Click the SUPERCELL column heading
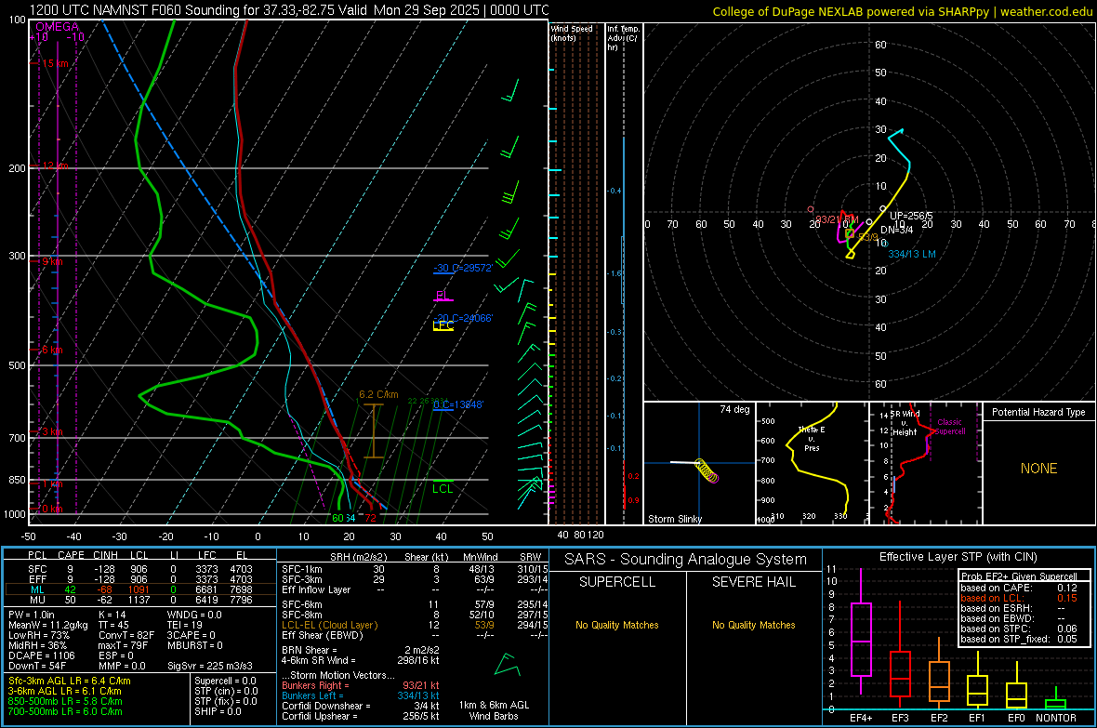Viewport: 1097px width, 728px height. pos(617,582)
